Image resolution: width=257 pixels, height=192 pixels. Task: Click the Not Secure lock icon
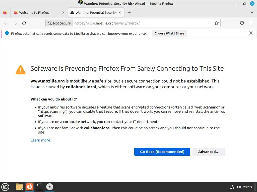[x=50, y=23]
